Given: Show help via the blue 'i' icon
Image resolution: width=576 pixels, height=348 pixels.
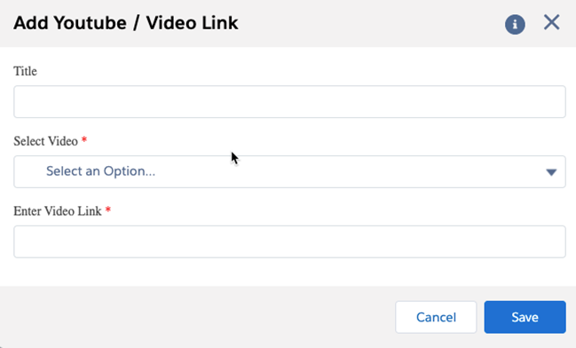Looking at the screenshot, I should click(x=515, y=24).
